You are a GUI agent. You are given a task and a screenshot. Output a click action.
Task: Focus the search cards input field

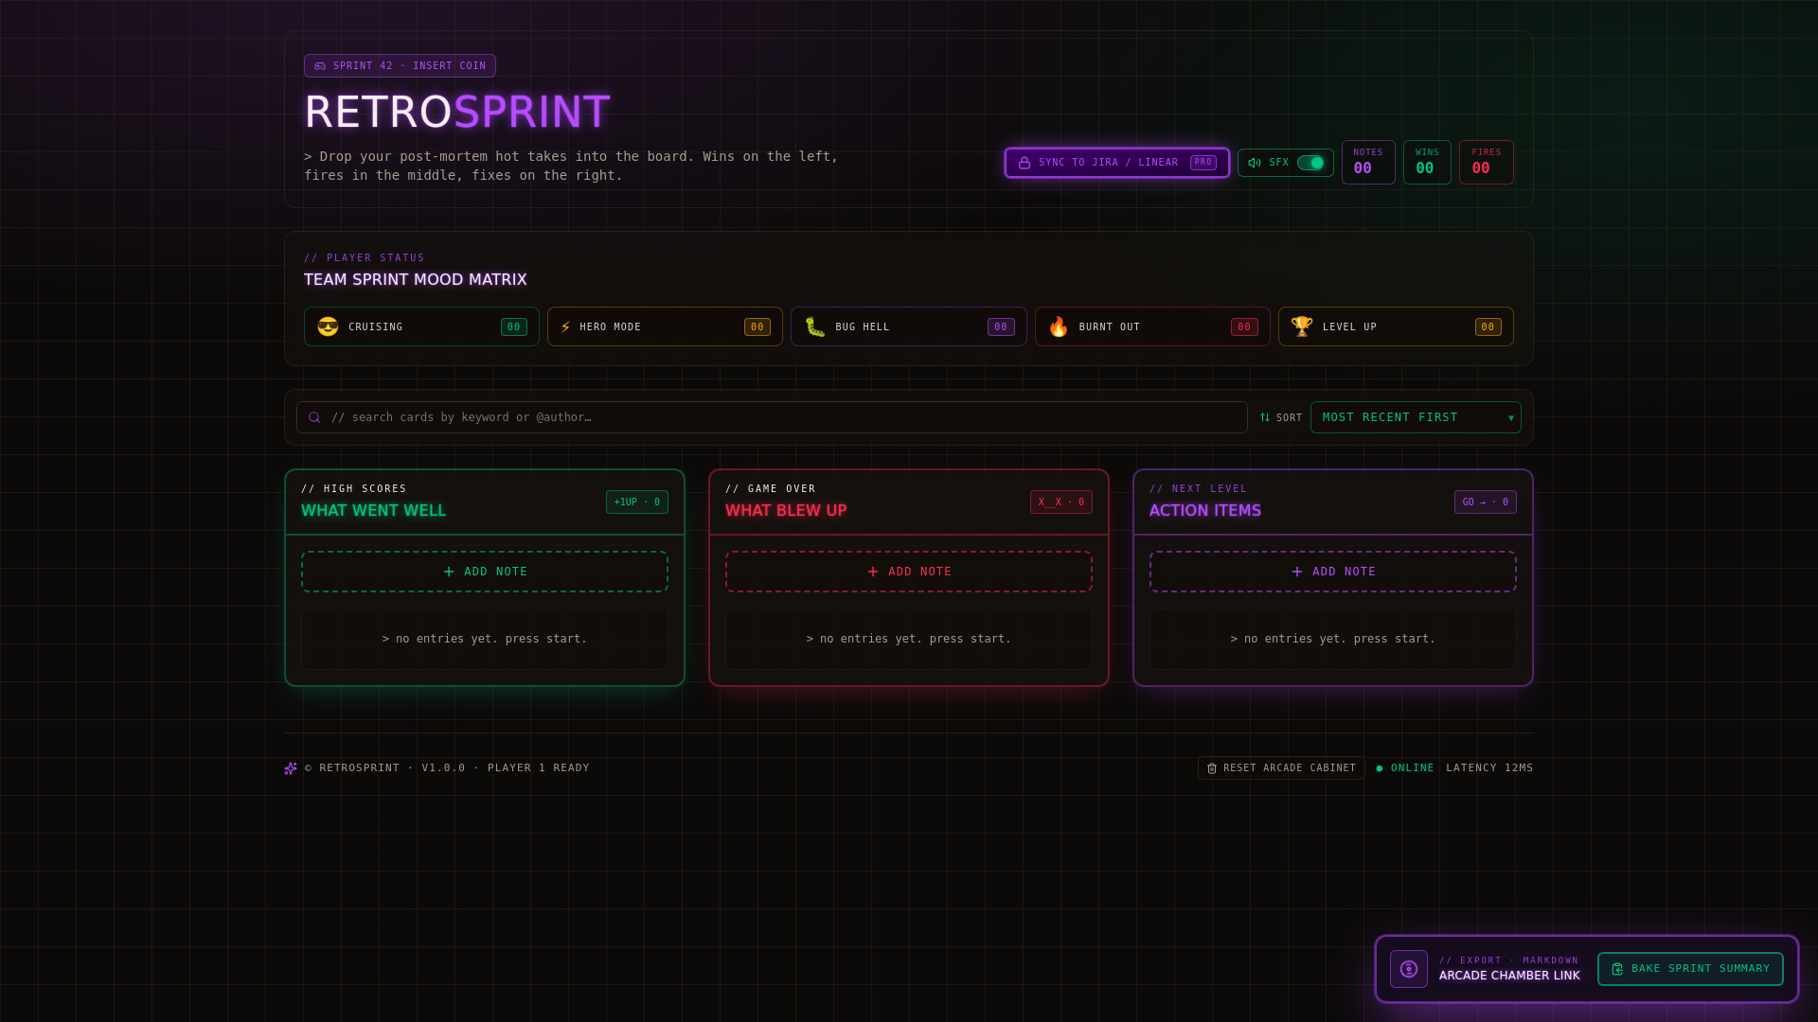[x=772, y=417]
